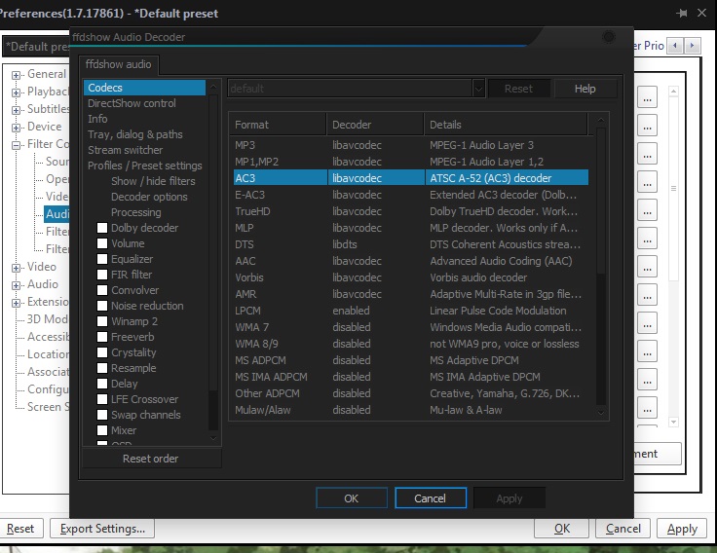The image size is (717, 553).
Task: Expand the Extensions tree node in Preferences
Action: click(x=16, y=303)
